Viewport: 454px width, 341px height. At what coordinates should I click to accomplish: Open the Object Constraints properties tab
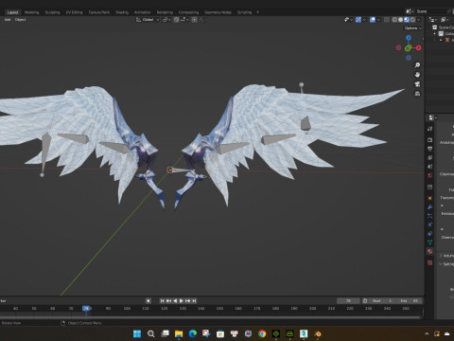(x=429, y=234)
